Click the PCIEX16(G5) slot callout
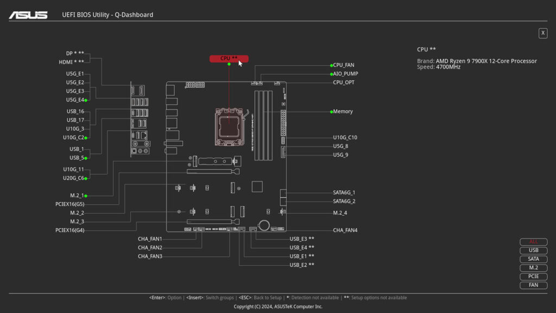Viewport: 556px width, 313px height. tap(70, 204)
